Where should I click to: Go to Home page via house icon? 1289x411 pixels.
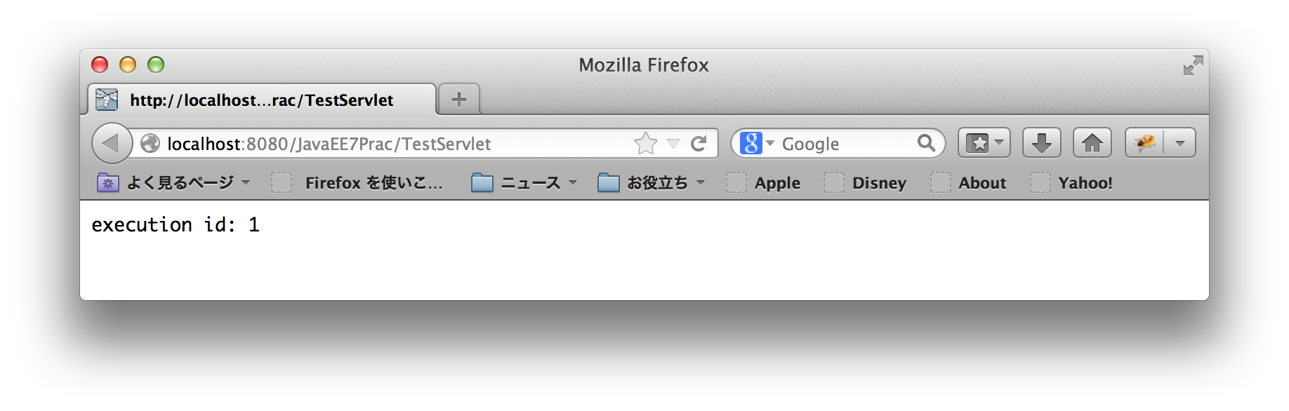coord(1092,143)
